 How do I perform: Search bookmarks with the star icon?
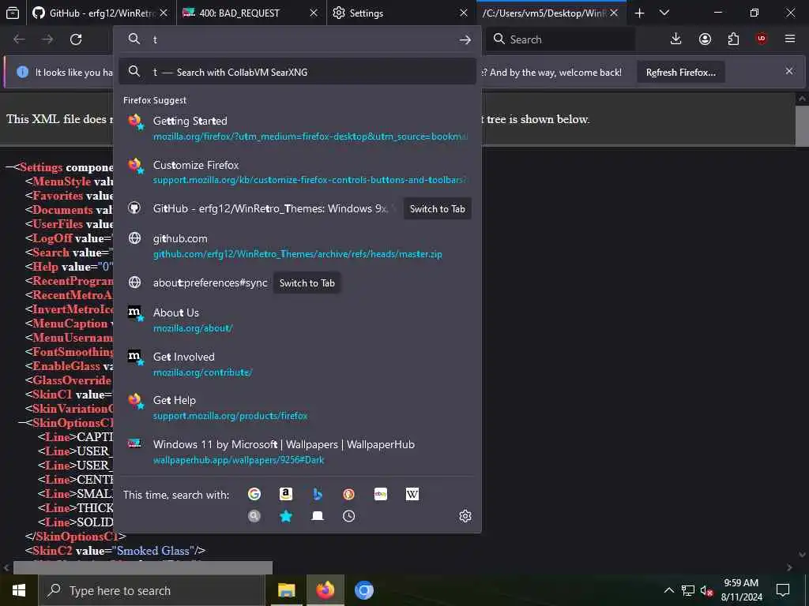[286, 516]
